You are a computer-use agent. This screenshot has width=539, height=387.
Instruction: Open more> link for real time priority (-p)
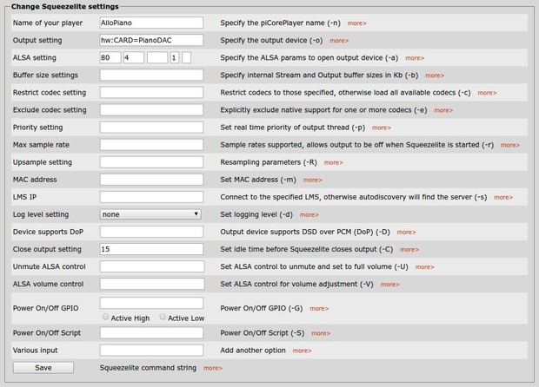click(x=382, y=128)
